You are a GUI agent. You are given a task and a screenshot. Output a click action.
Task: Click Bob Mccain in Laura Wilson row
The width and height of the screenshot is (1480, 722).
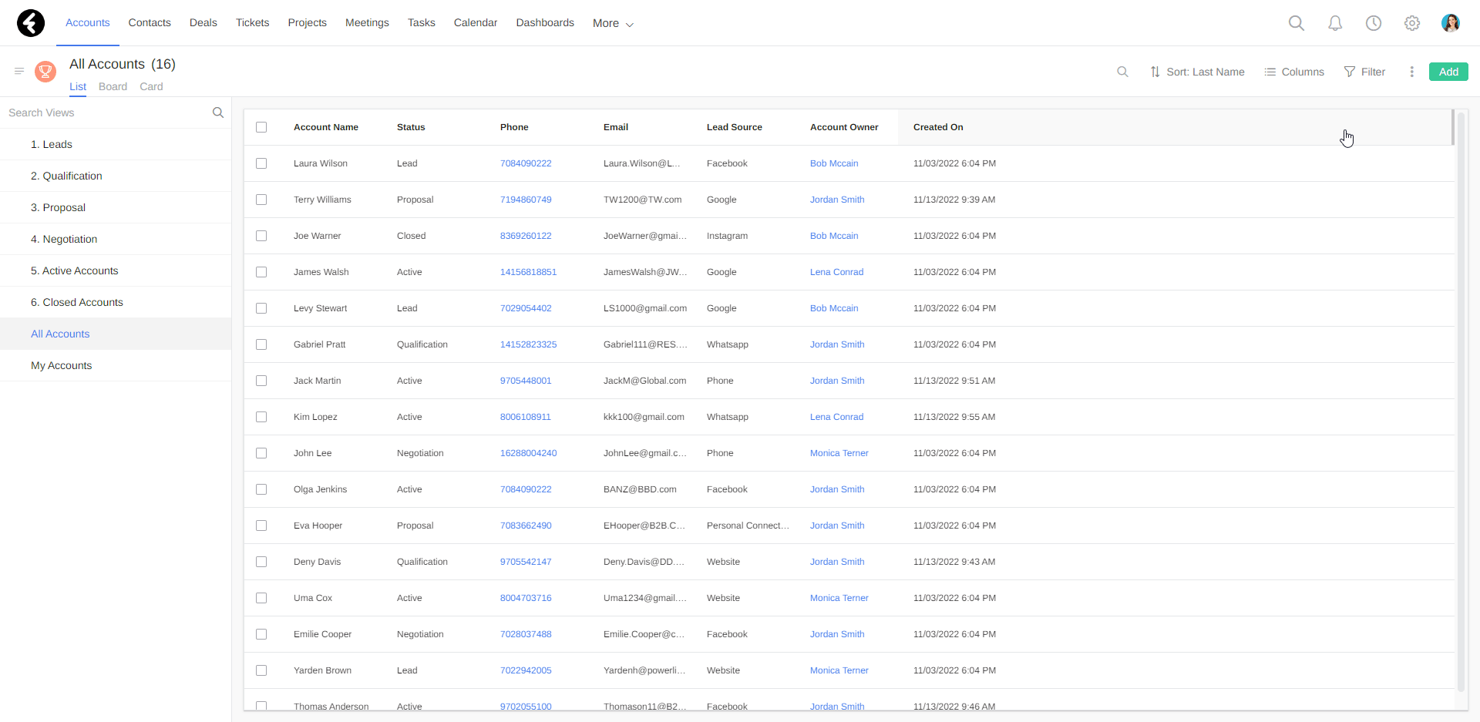pyautogui.click(x=834, y=163)
